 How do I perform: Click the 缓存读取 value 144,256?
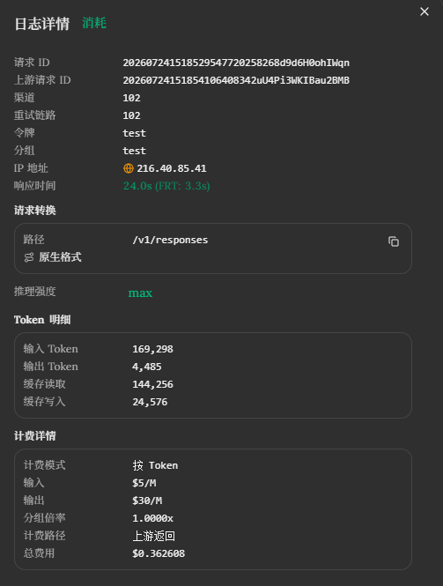click(152, 384)
